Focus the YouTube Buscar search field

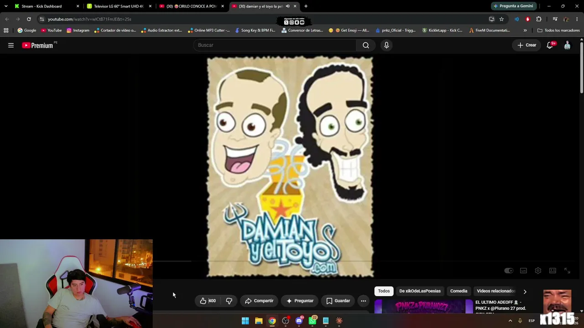[275, 45]
